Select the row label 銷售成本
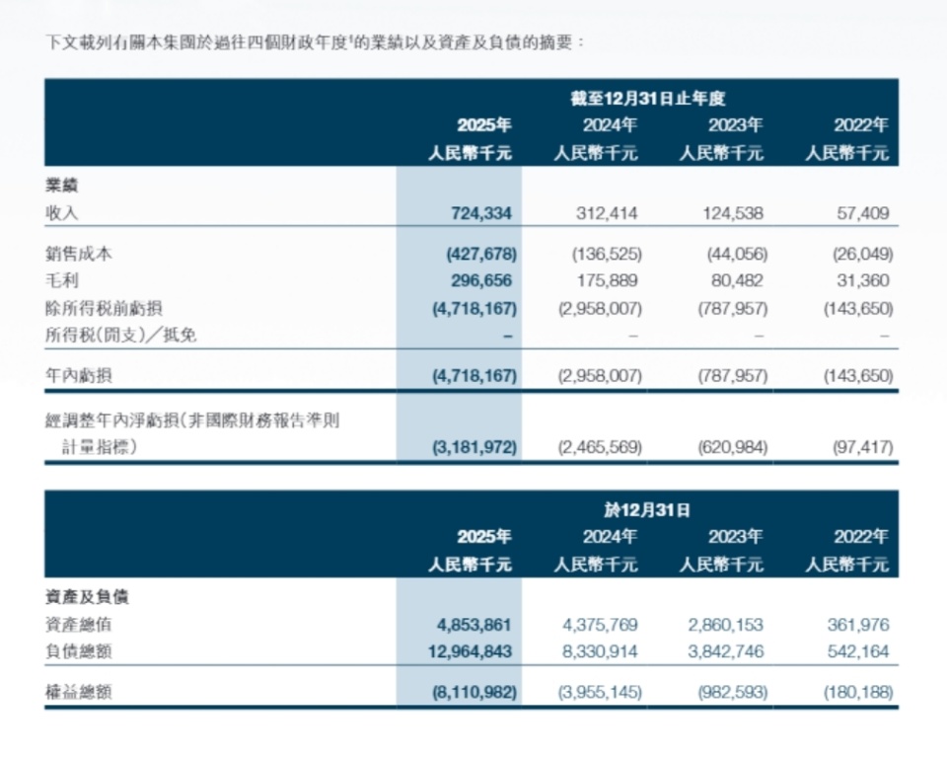The image size is (947, 759). click(x=79, y=254)
